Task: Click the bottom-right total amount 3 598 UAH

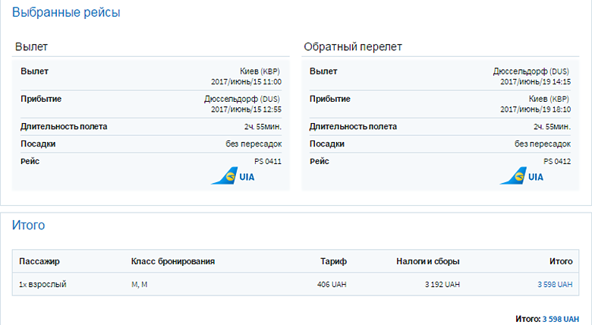Action: pos(562,319)
